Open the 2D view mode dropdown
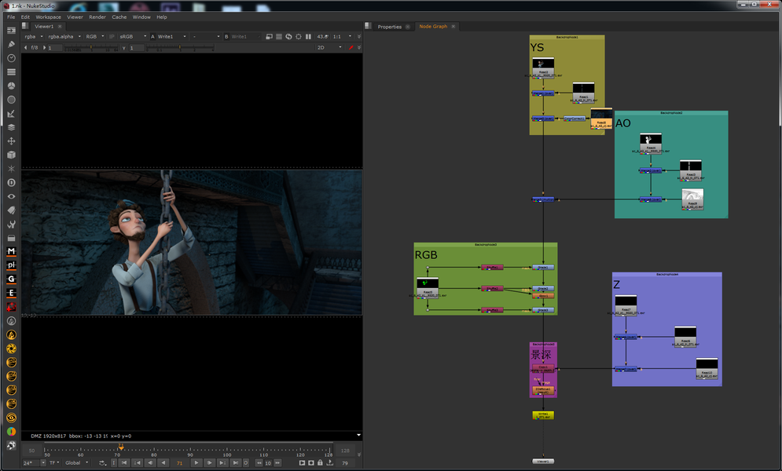 click(x=329, y=47)
